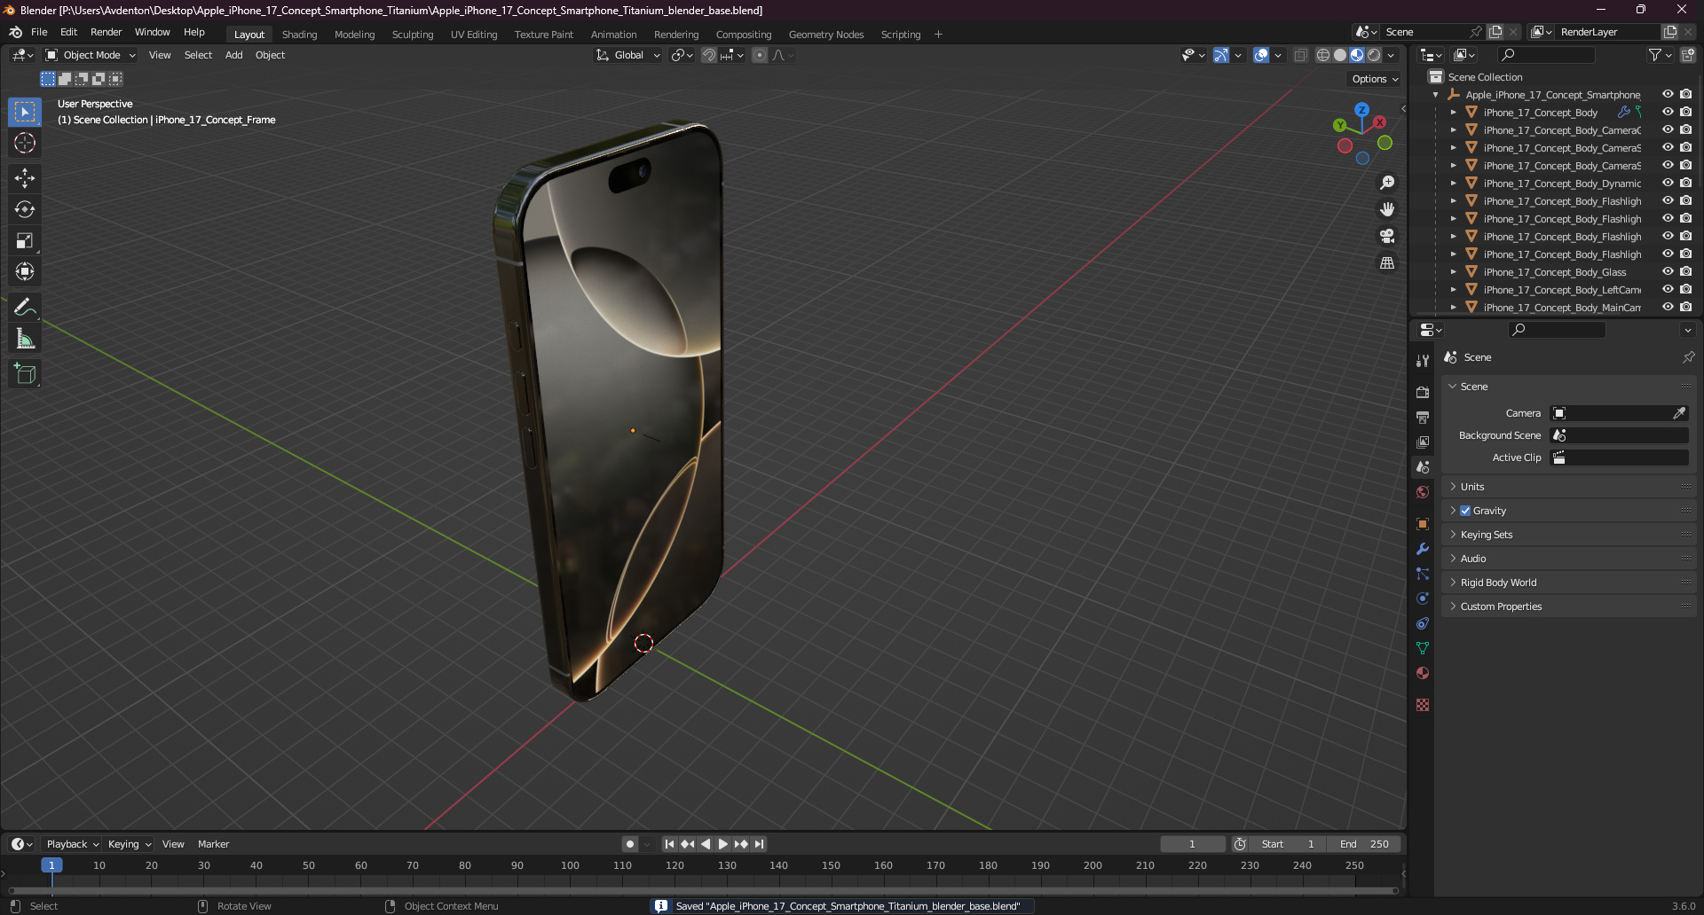Image resolution: width=1704 pixels, height=915 pixels.
Task: Jump to the timeline start frame
Action: tap(669, 844)
